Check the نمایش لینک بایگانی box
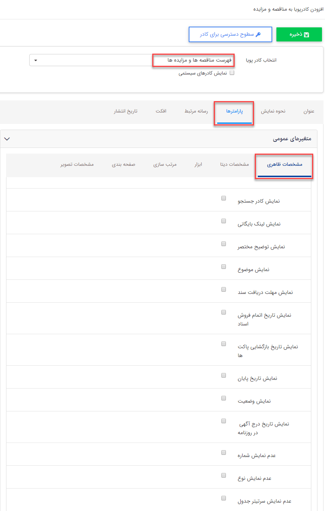Viewport: 325px width, 511px height. click(224, 221)
